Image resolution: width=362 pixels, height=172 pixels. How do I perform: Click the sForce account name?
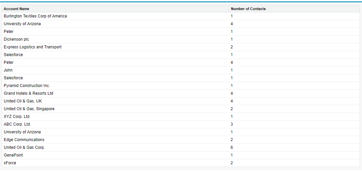pyautogui.click(x=10, y=163)
